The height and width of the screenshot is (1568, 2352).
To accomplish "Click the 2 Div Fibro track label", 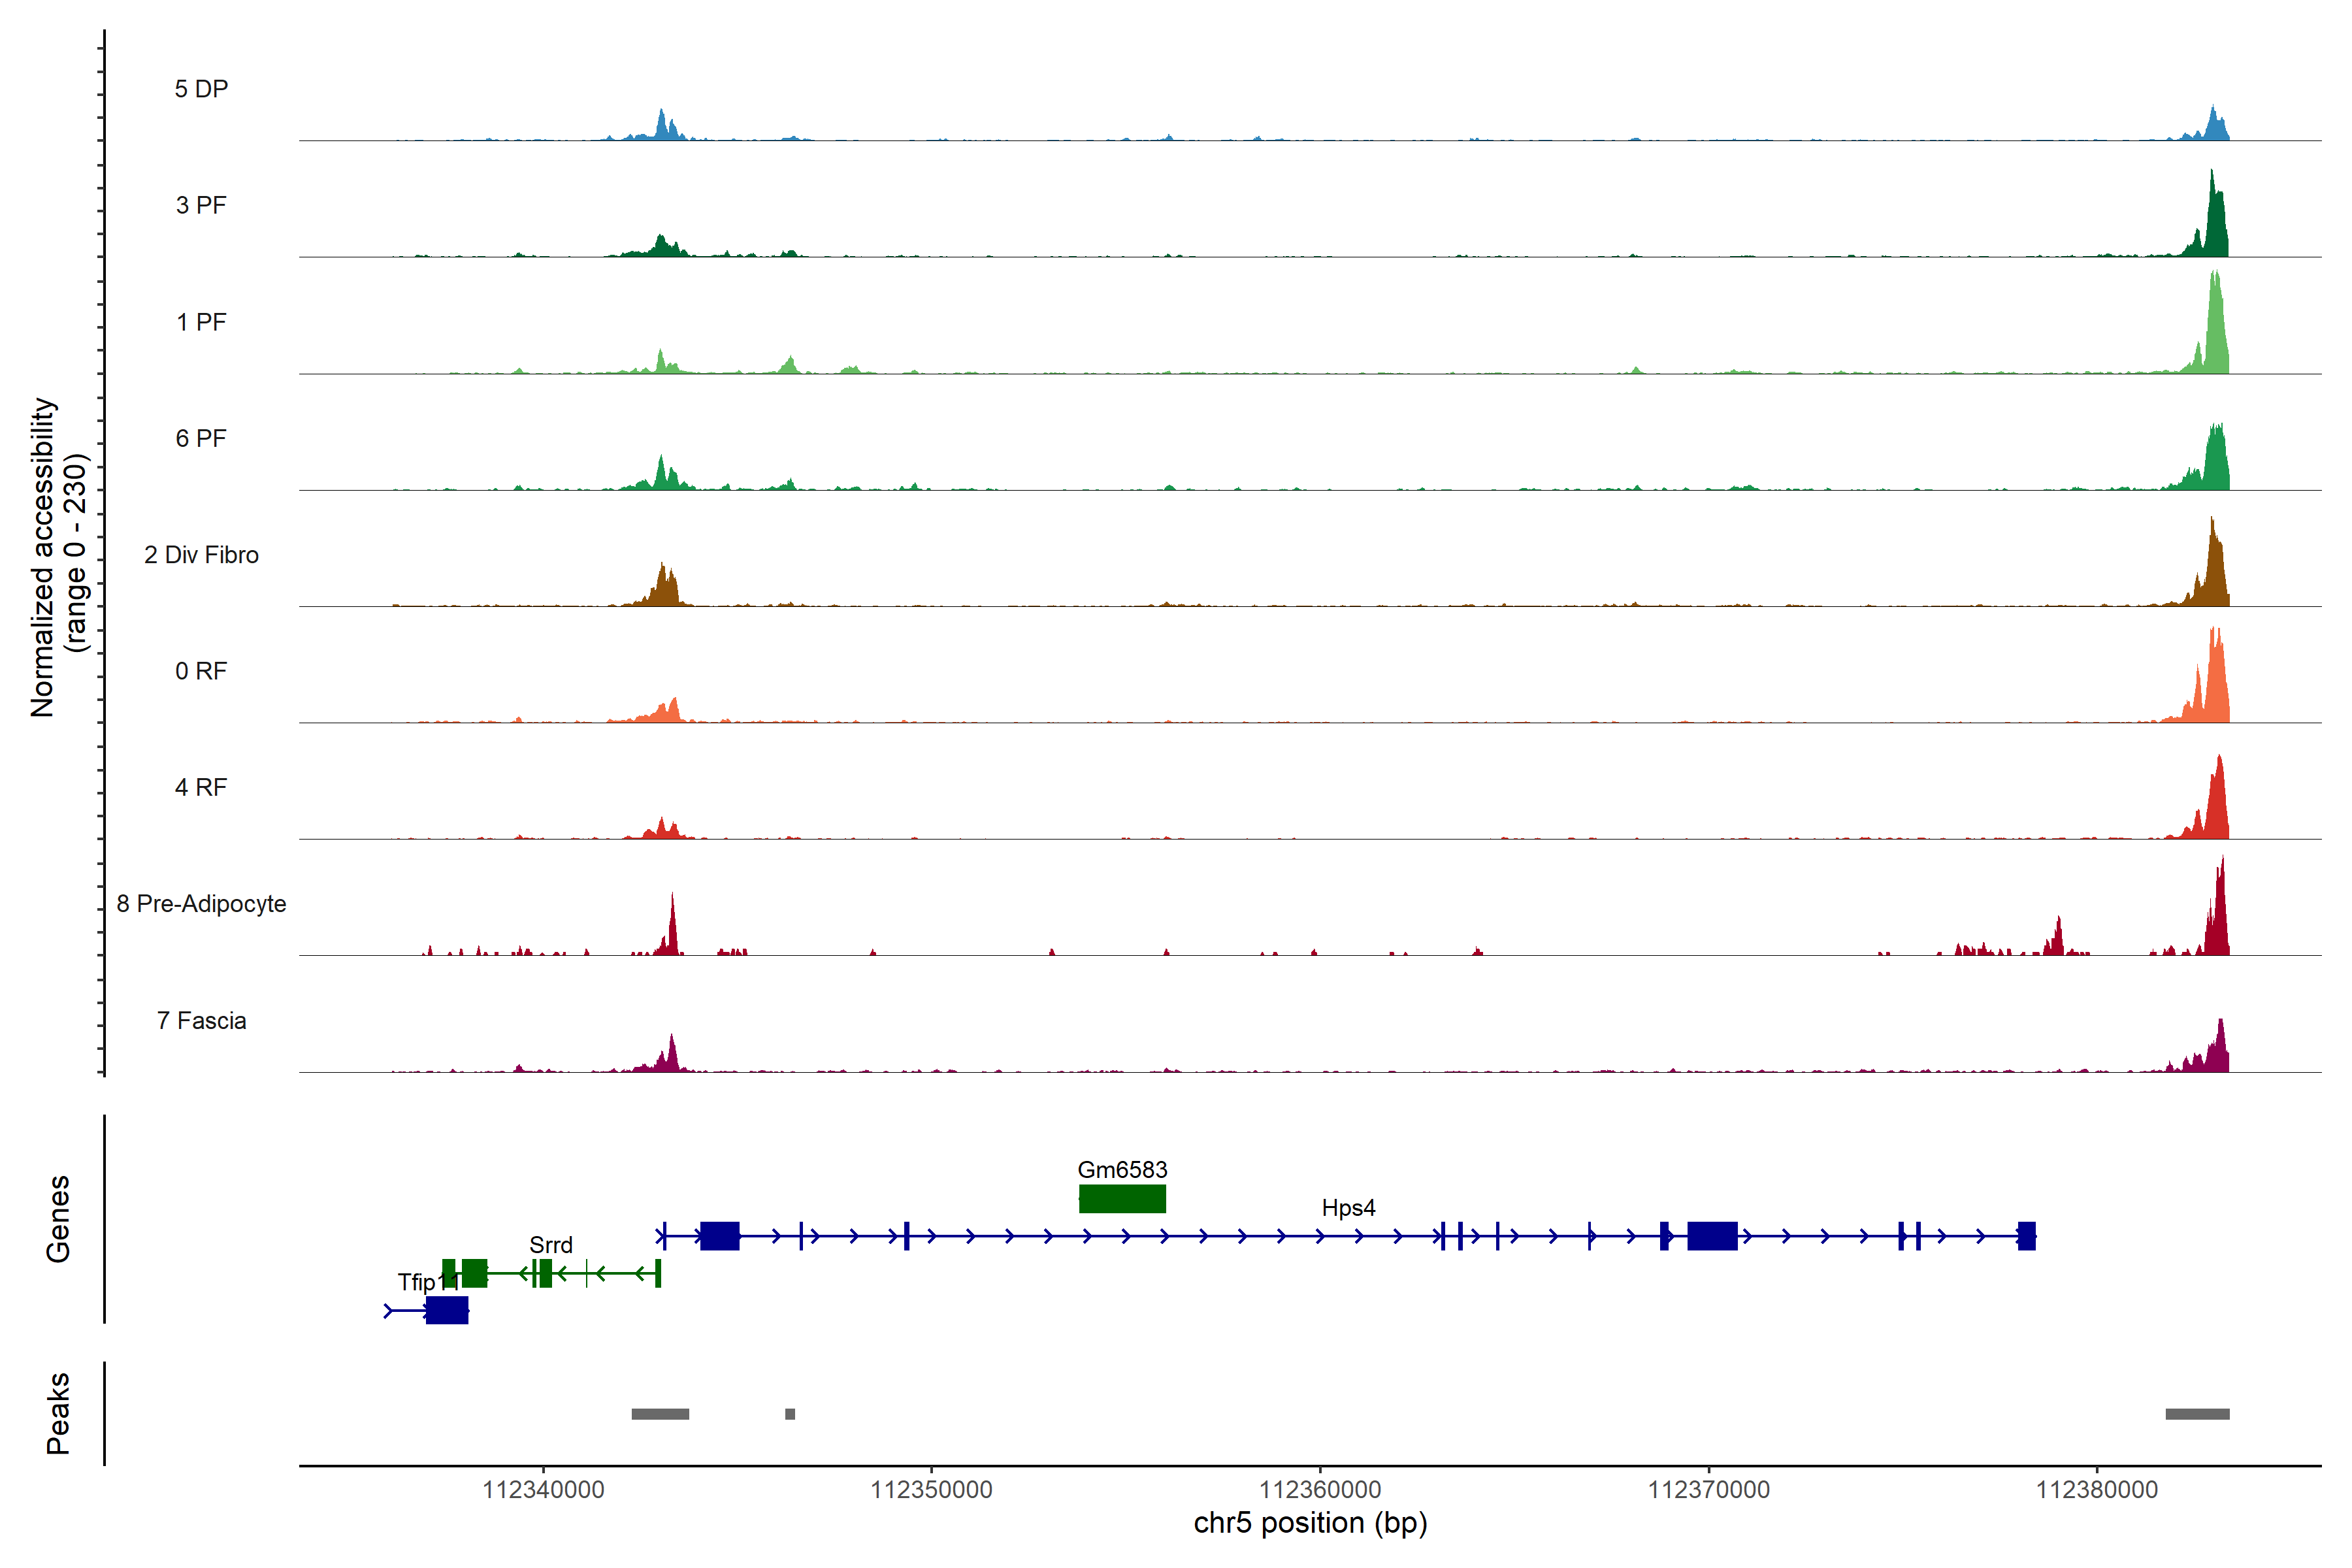I will (x=201, y=555).
